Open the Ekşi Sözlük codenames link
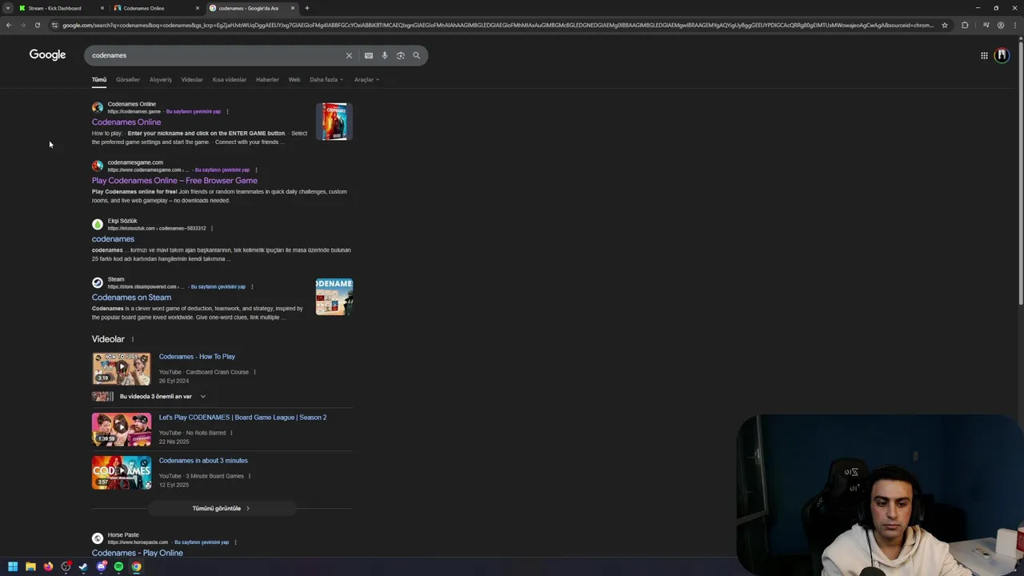The width and height of the screenshot is (1024, 576). click(113, 239)
